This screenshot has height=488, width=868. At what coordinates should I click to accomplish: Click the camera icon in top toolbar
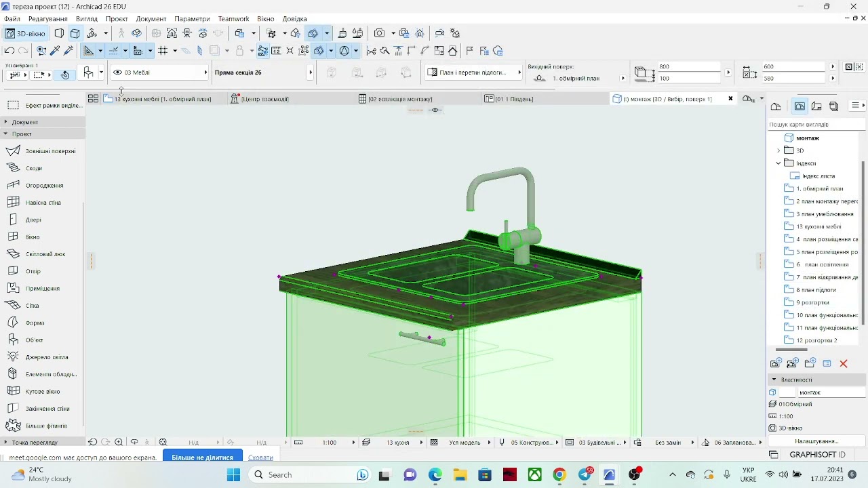[x=379, y=33]
